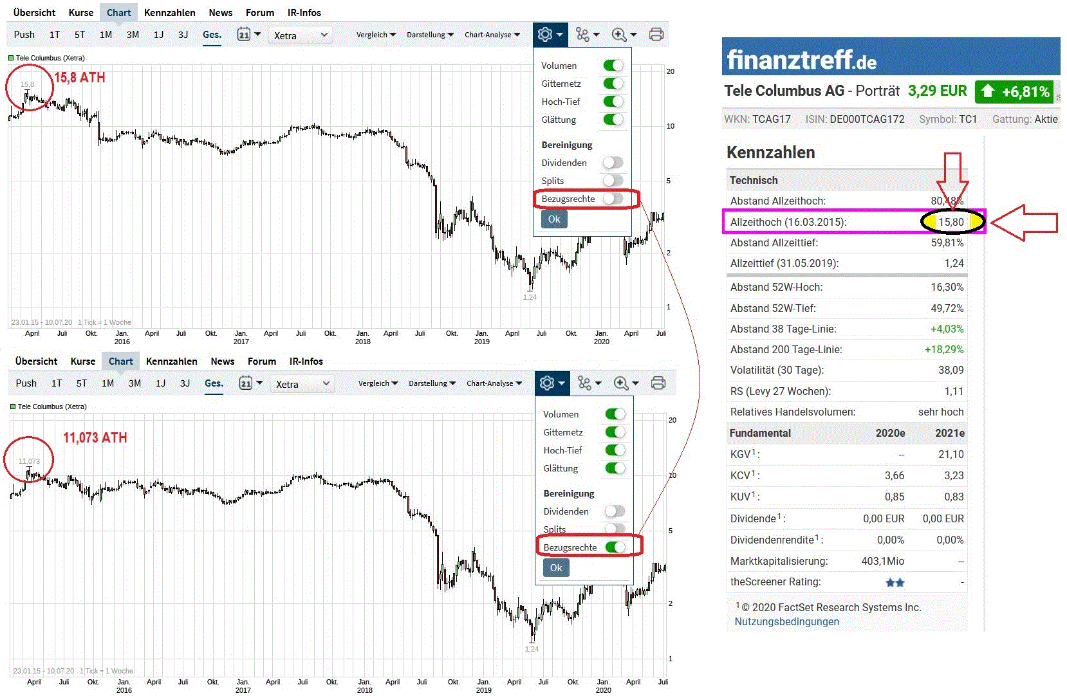Open the Kurse tab in the upper navigation

[81, 12]
